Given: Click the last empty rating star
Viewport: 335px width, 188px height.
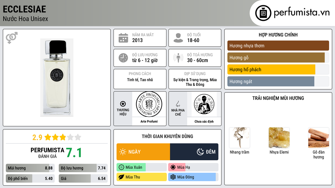Looking at the screenshot, I should (78, 137).
